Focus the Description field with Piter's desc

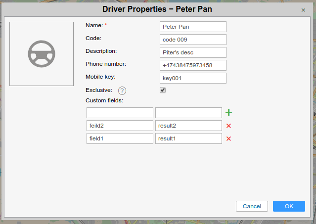coord(193,52)
